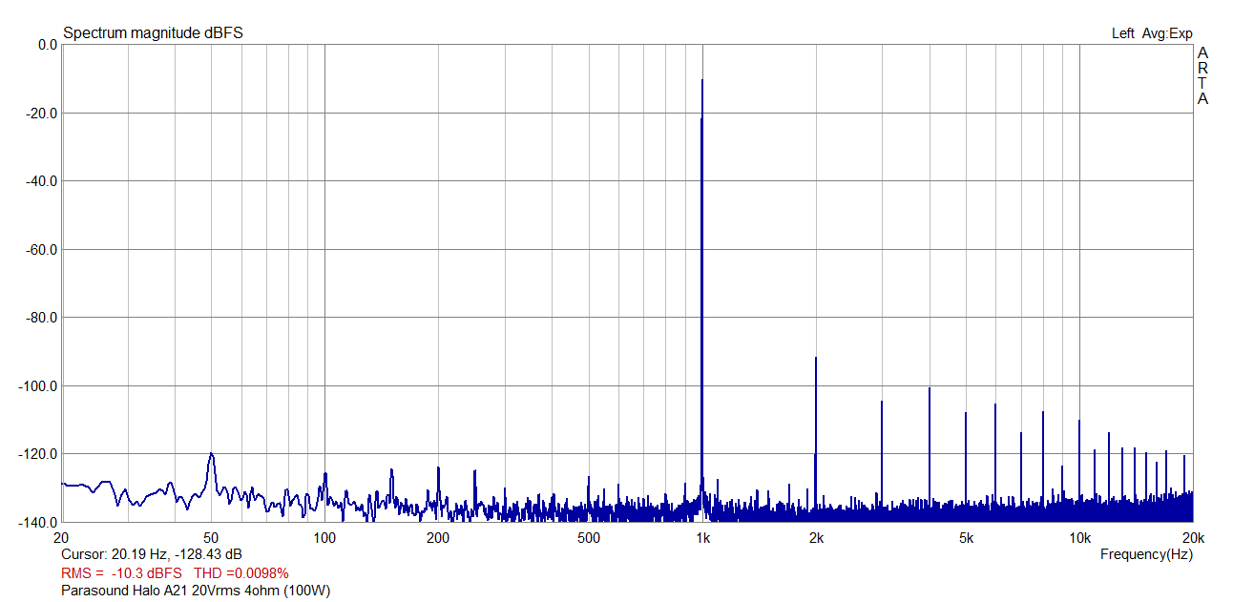Click the '-80.0' y-axis label

[42, 318]
